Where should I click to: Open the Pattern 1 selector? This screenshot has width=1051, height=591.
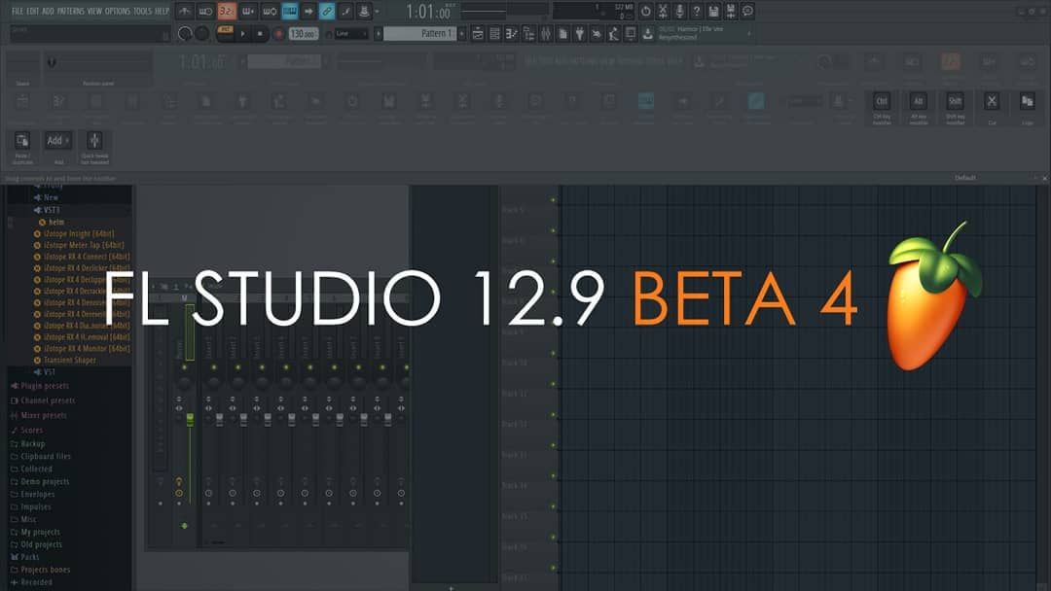pyautogui.click(x=421, y=33)
